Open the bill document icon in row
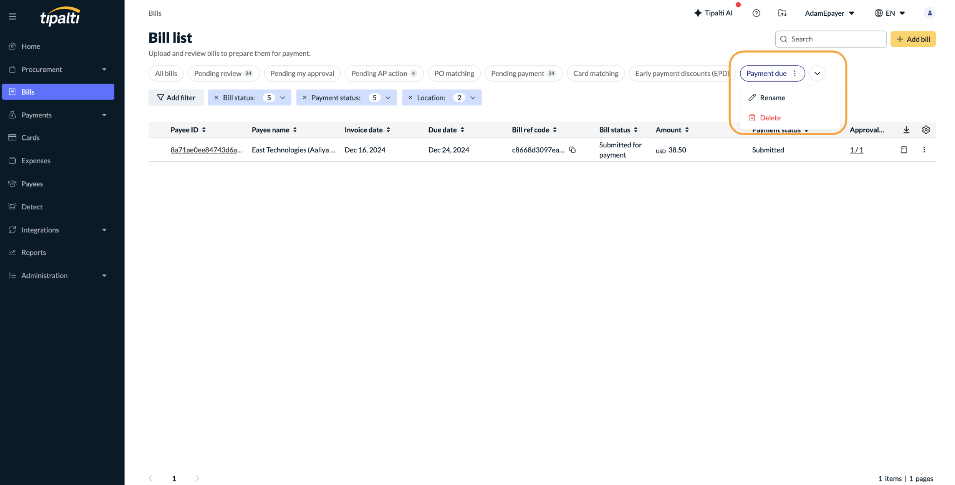 [904, 150]
